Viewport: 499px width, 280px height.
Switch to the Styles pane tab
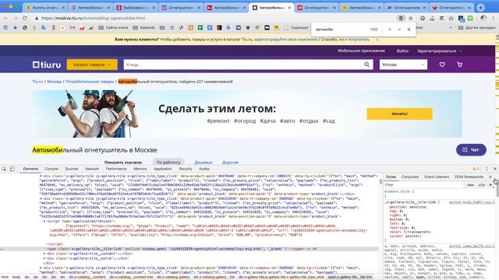pos(391,177)
